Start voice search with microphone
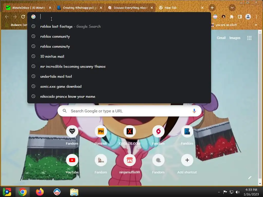Image resolution: width=263 pixels, height=197 pixels. [x=194, y=111]
